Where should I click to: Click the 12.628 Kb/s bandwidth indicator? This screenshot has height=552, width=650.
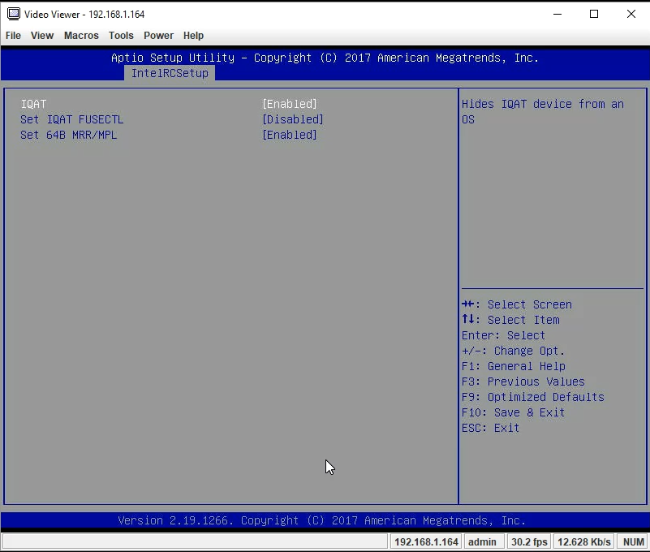(583, 541)
